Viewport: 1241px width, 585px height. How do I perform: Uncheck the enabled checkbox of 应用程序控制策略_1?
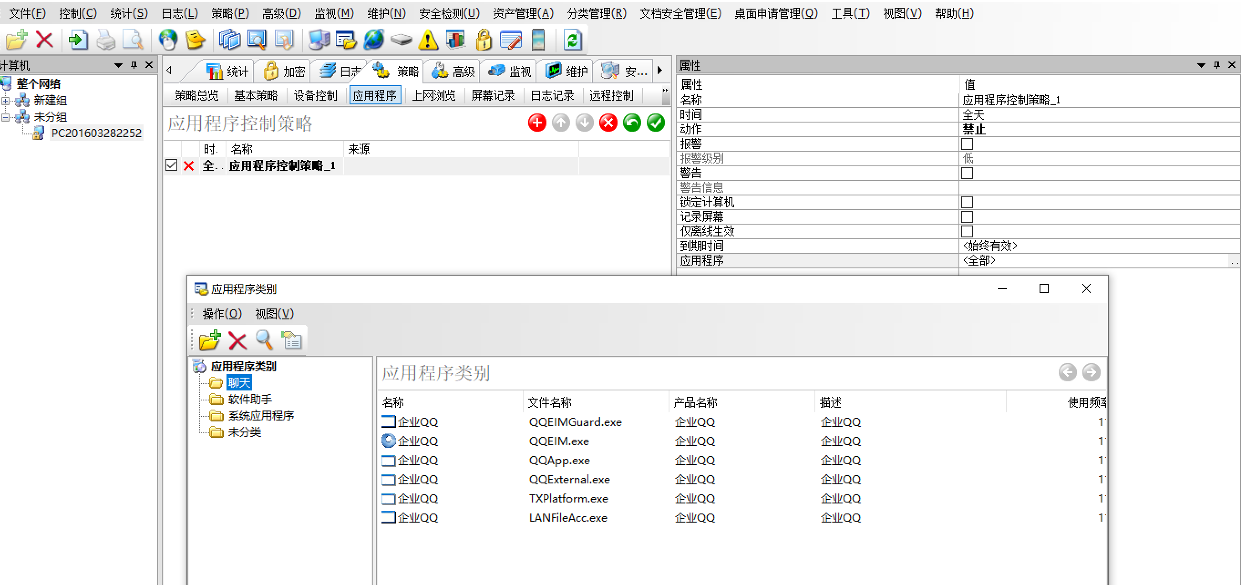tap(171, 165)
